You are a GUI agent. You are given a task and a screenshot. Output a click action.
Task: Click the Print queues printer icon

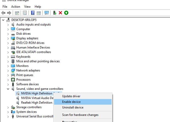click(x=13, y=75)
